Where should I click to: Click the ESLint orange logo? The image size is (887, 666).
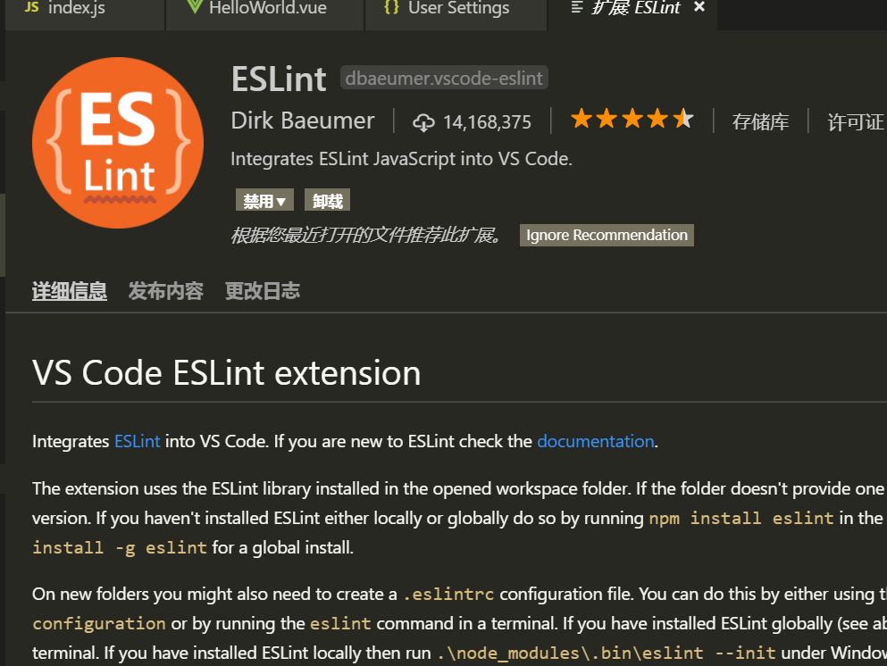118,143
